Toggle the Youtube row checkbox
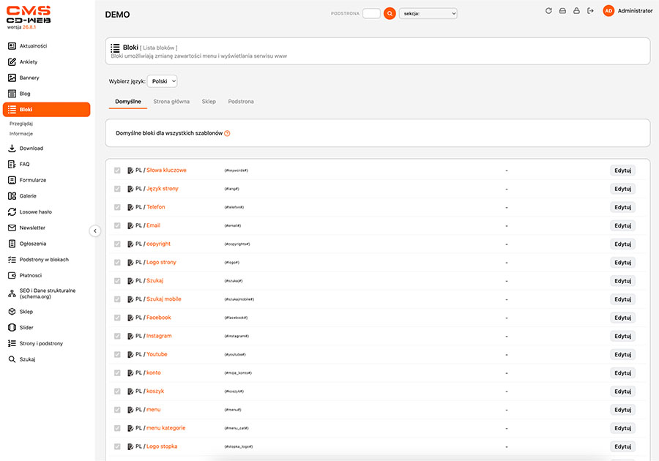The image size is (659, 461). 117,354
